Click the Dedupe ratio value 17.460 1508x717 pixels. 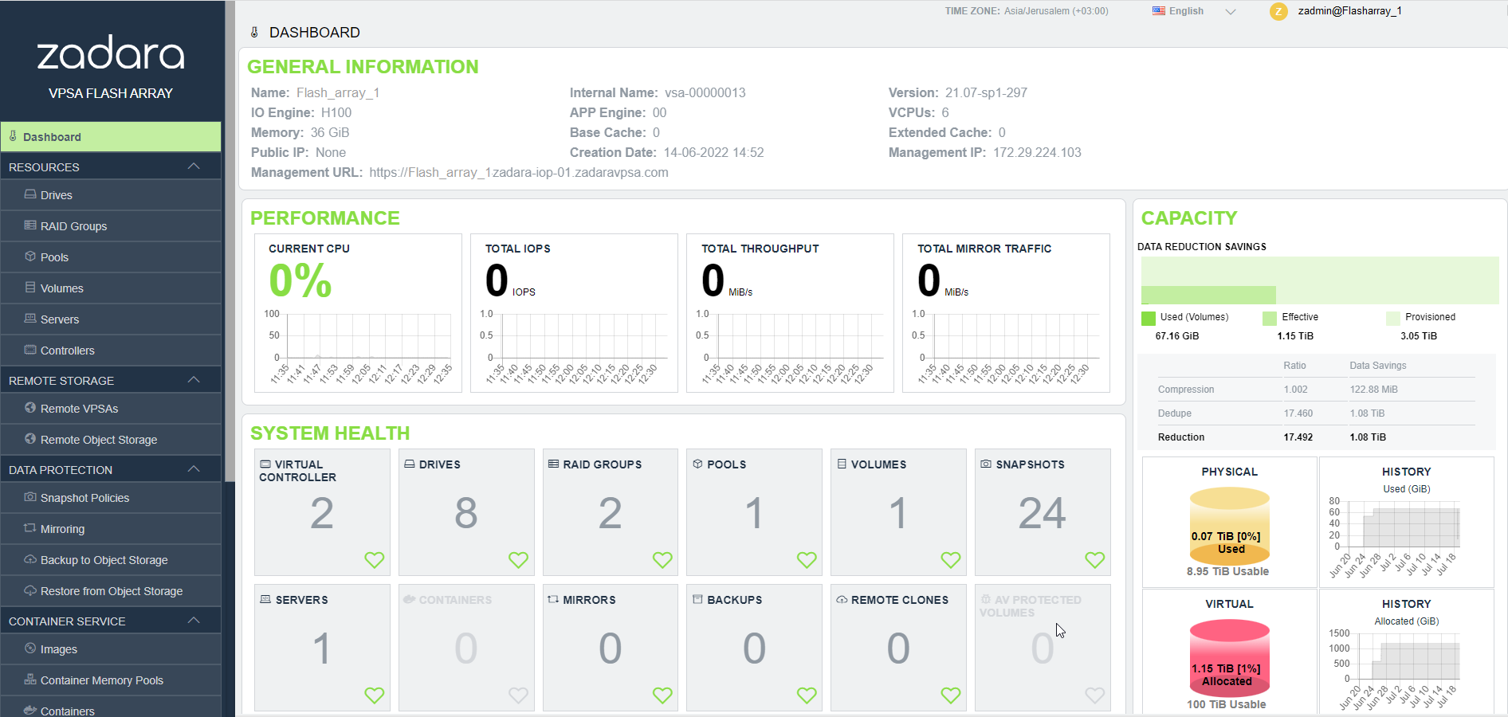1298,413
